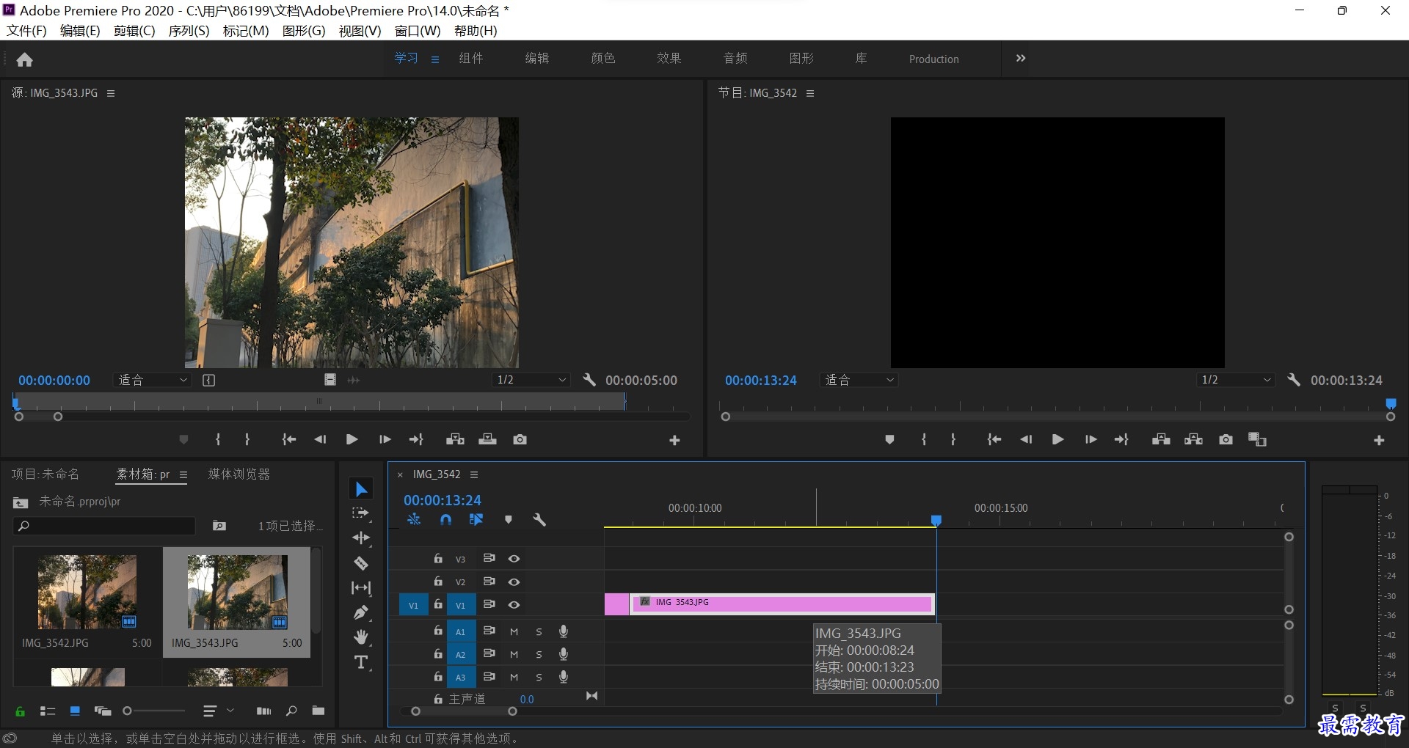Image resolution: width=1409 pixels, height=748 pixels.
Task: Open Program monitor playback resolution dropdown
Action: tap(1236, 380)
